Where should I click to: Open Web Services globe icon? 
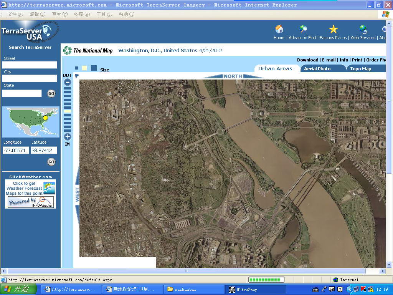pyautogui.click(x=363, y=29)
